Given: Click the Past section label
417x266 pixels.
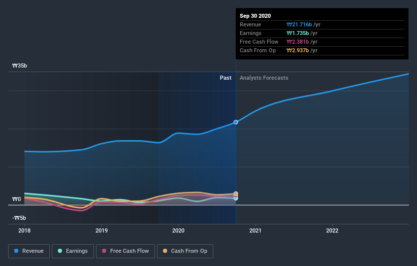Looking at the screenshot, I should (226, 78).
